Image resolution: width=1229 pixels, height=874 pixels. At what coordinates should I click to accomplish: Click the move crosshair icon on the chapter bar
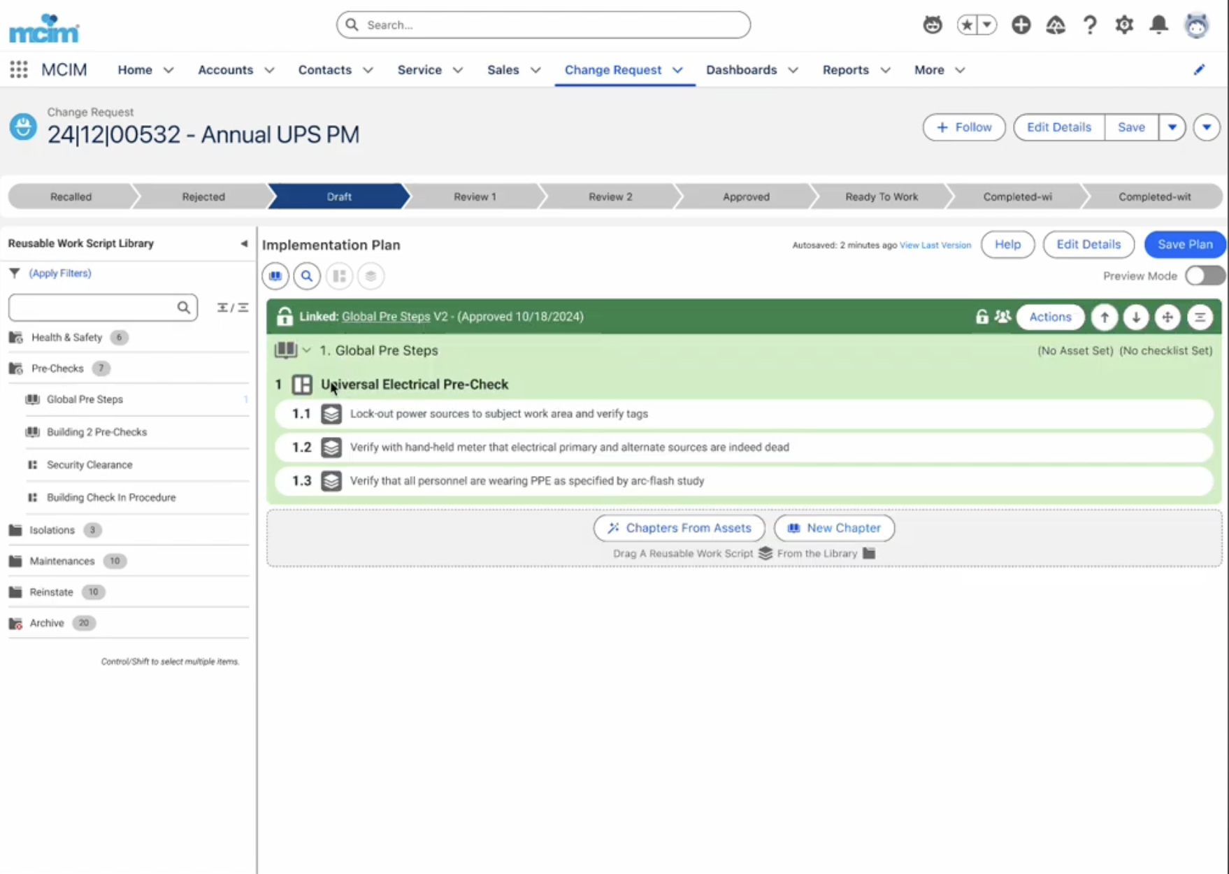(x=1167, y=317)
